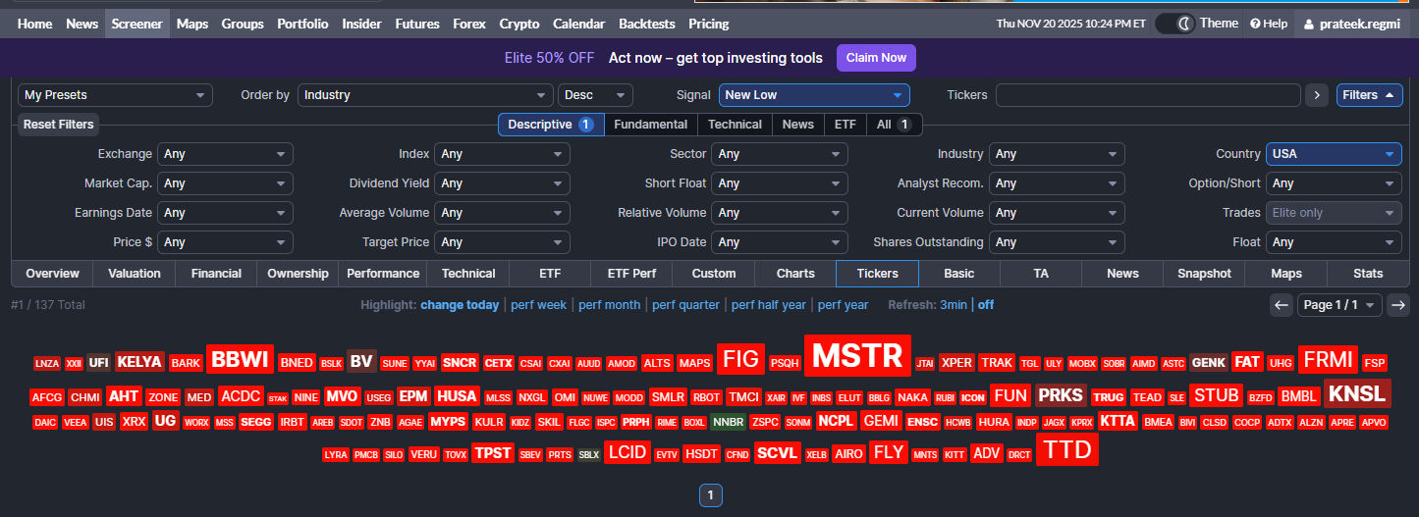Screen dimensions: 1419x517
Task: Open the Exchange filter dropdown
Action: pyautogui.click(x=225, y=154)
